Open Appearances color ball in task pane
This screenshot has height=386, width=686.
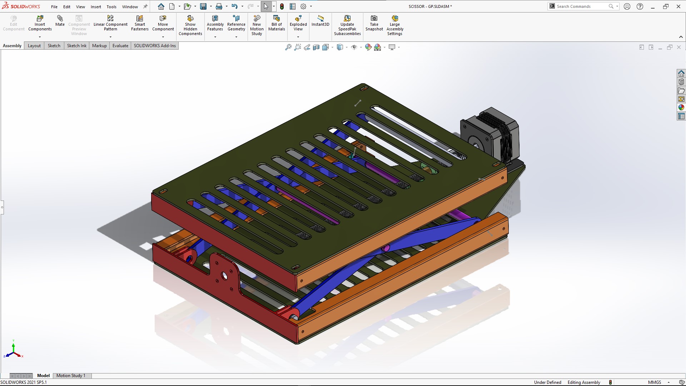point(681,108)
